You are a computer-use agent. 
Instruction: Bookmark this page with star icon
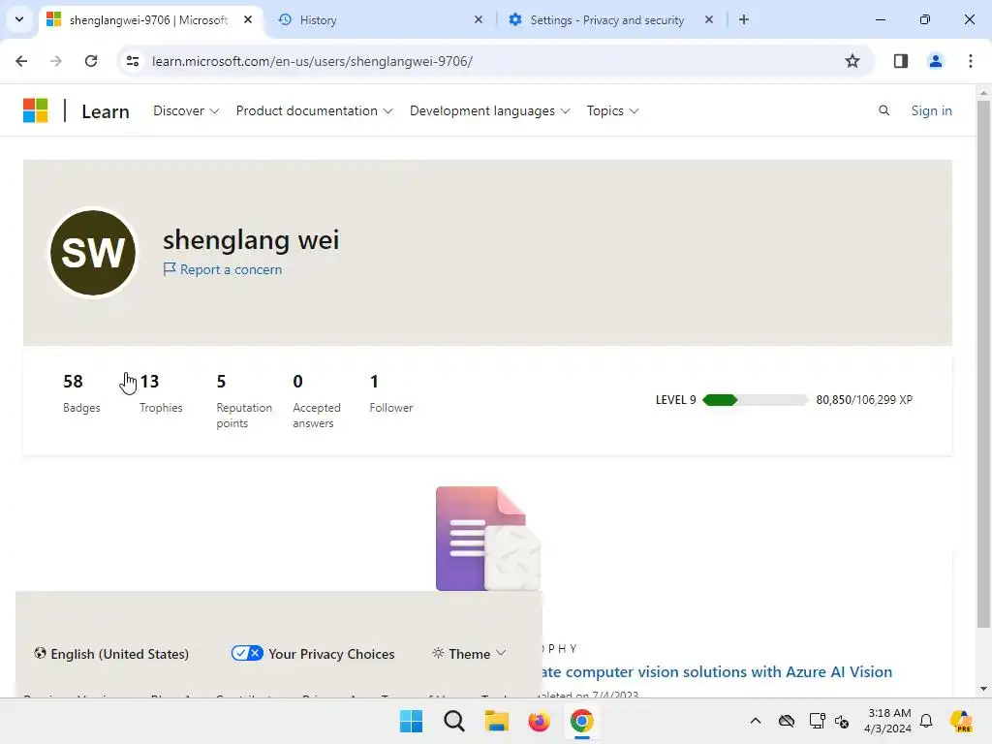tap(852, 61)
